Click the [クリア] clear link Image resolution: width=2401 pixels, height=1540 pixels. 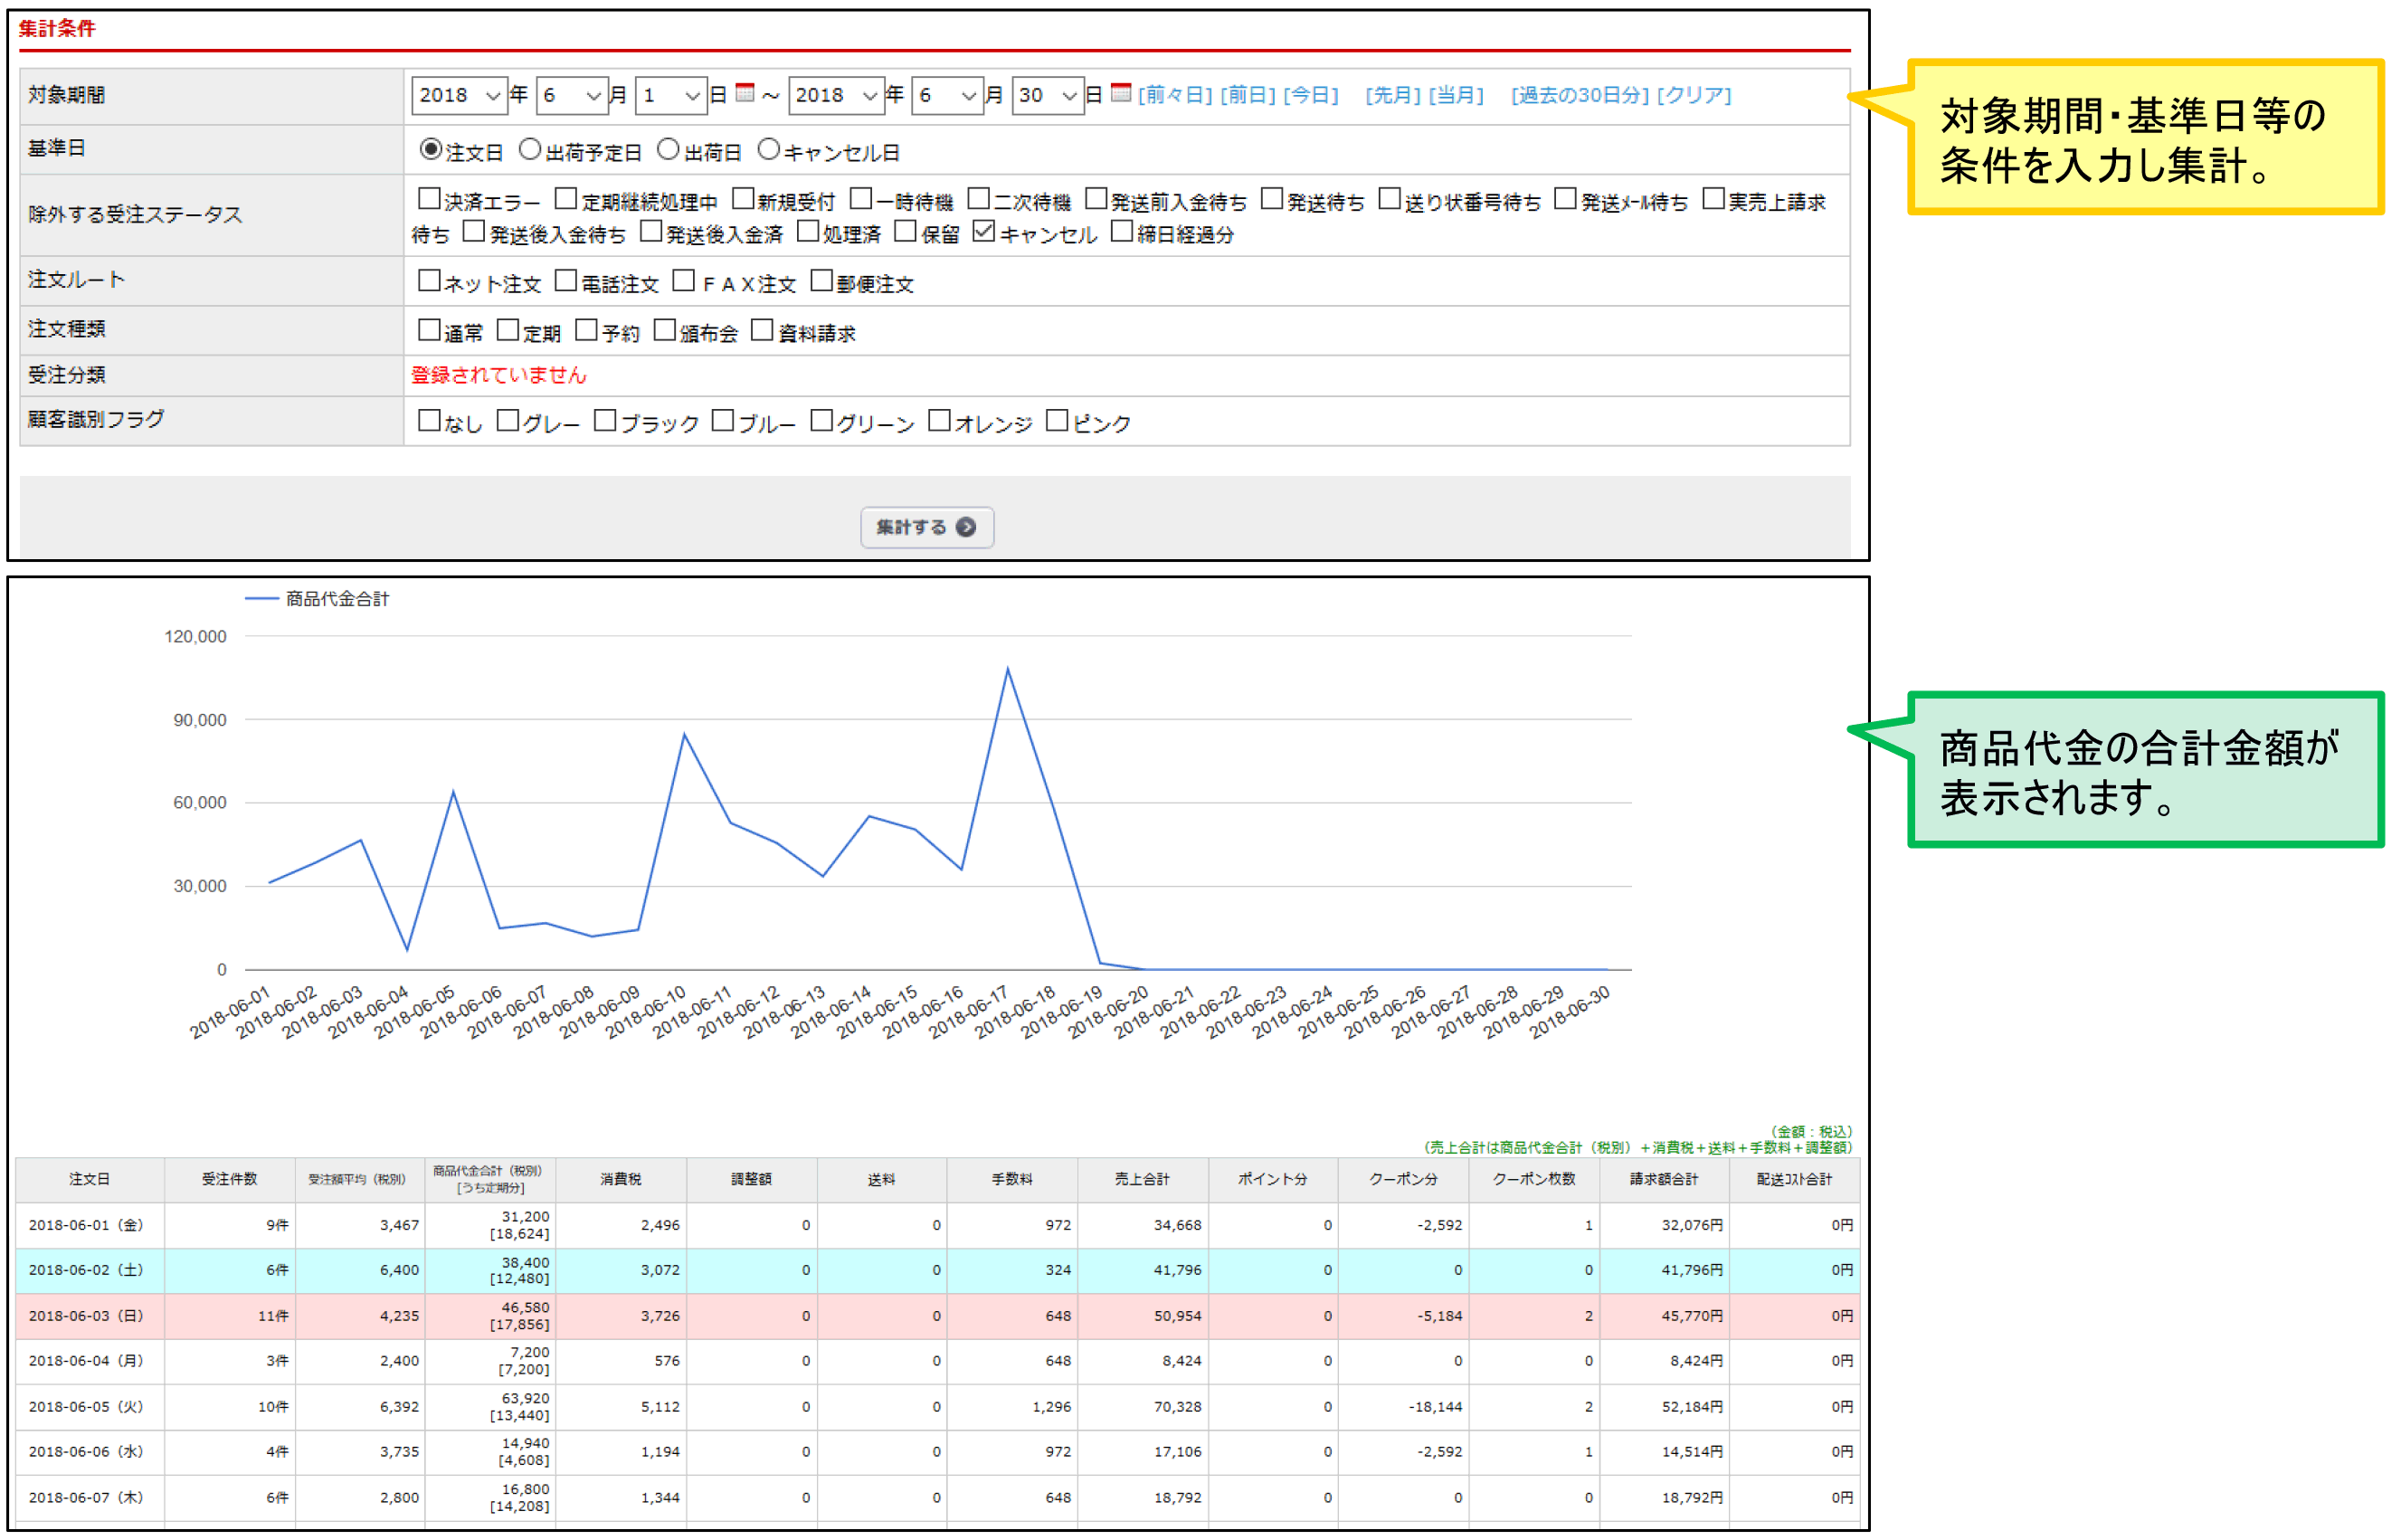1694,95
